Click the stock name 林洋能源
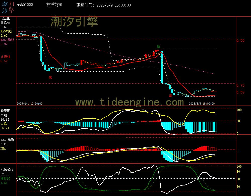Image resolution: width=251 pixels, height=196 pixels. click(54, 5)
